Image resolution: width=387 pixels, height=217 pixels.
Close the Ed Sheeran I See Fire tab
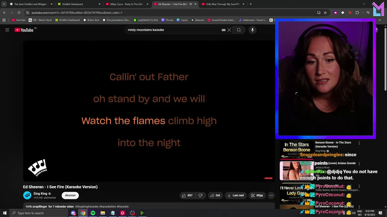pos(195,4)
